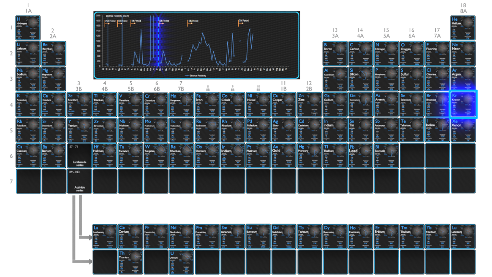The height and width of the screenshot is (277, 492).
Task: Choose the Iron (Fe) element tile
Action: [x=207, y=104]
